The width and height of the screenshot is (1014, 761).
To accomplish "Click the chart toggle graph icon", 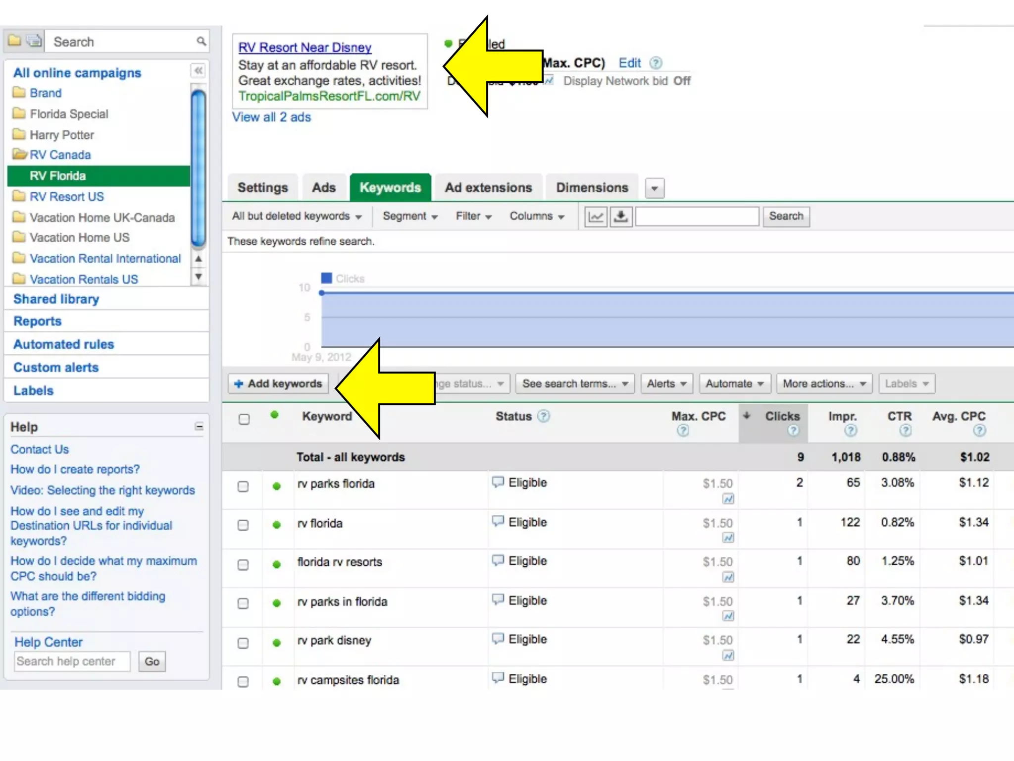I will 596,217.
